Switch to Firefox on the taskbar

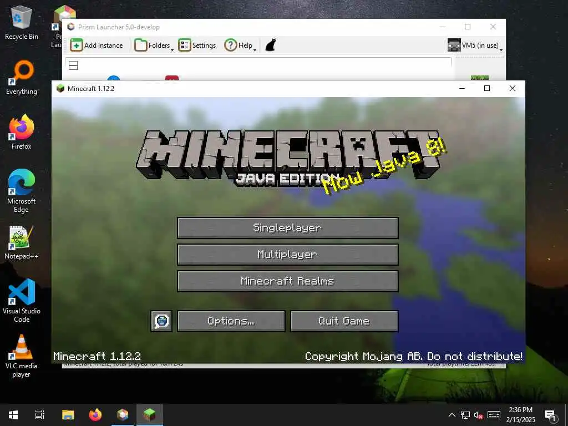coord(95,415)
